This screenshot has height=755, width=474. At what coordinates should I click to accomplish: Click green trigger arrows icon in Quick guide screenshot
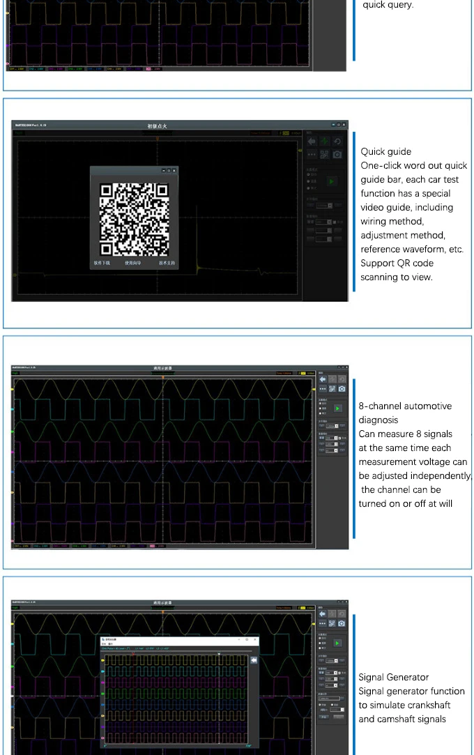click(325, 141)
